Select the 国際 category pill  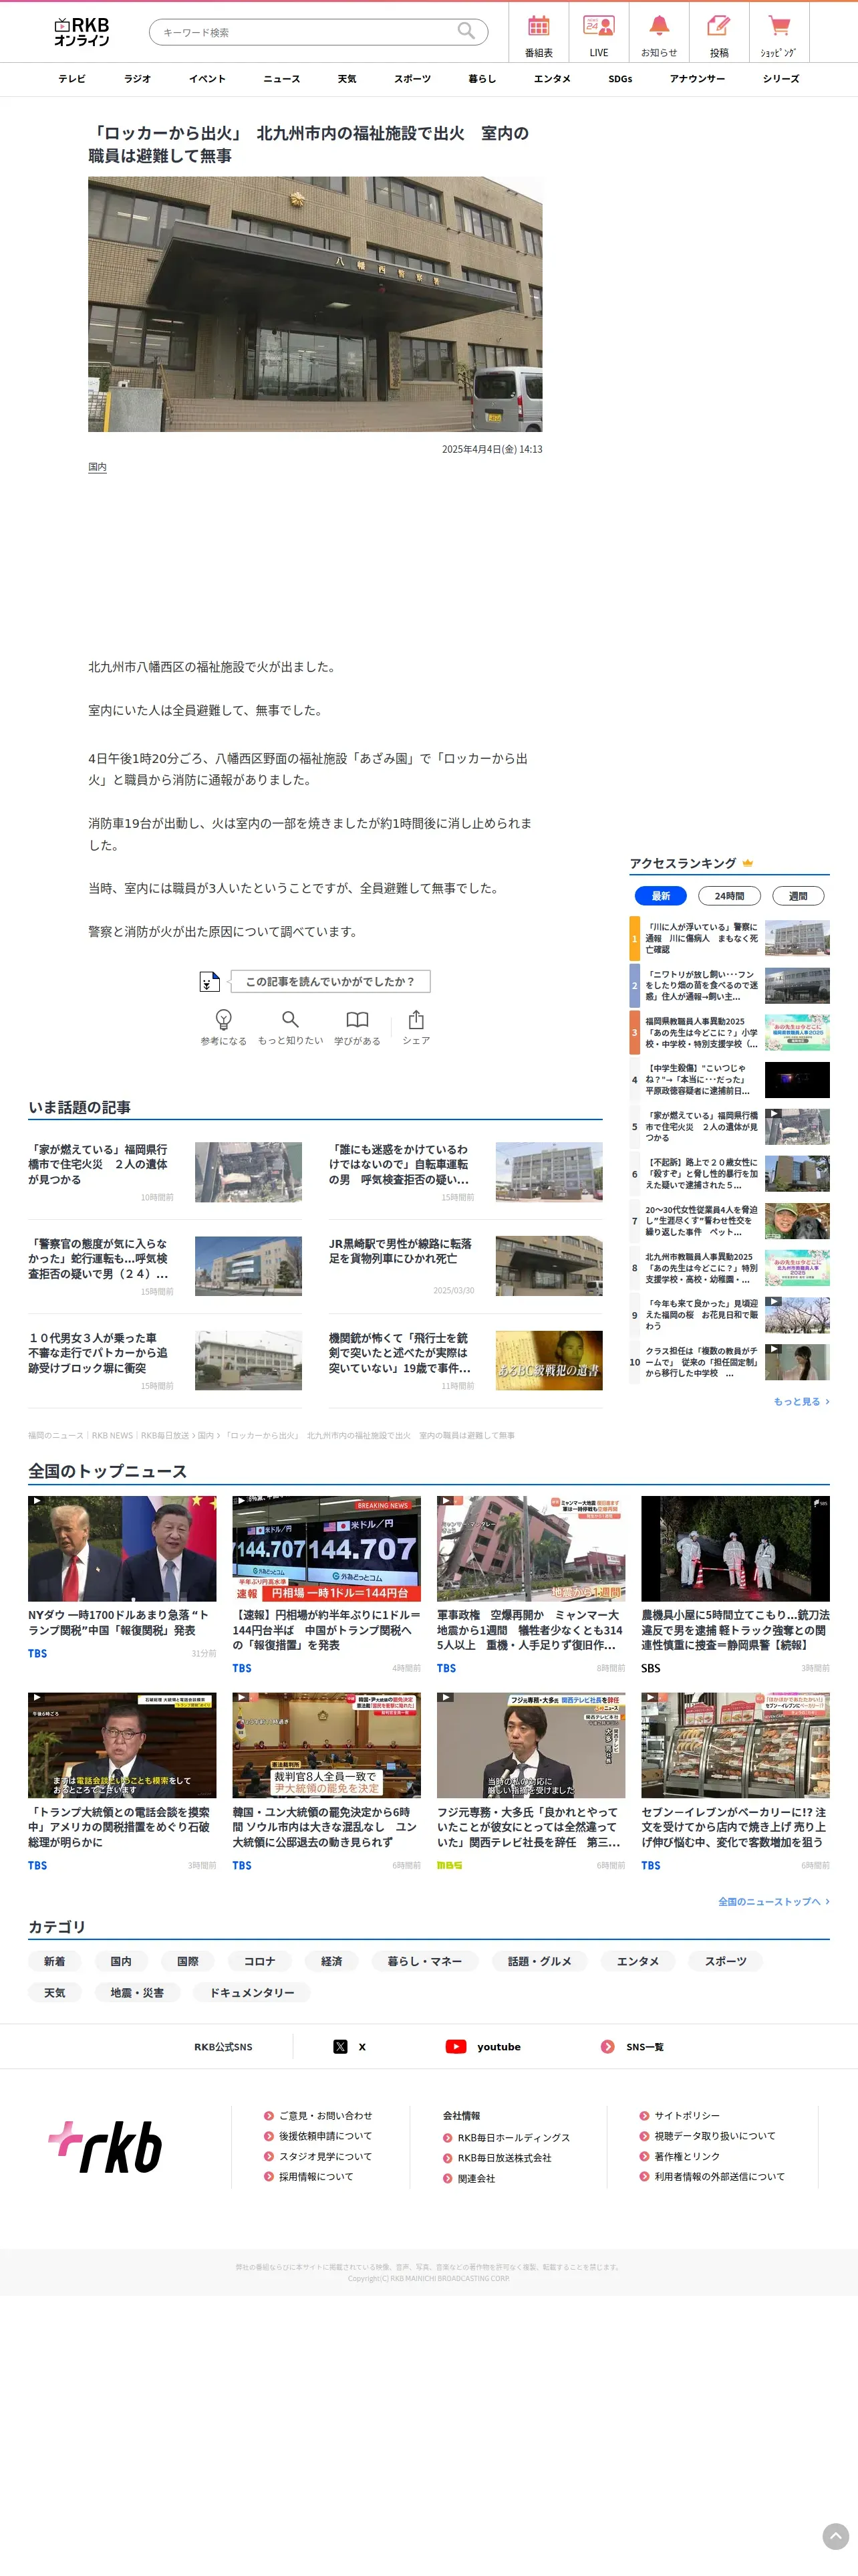pyautogui.click(x=188, y=1961)
